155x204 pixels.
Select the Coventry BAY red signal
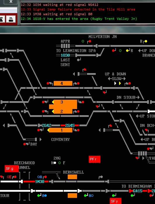click(25, 144)
